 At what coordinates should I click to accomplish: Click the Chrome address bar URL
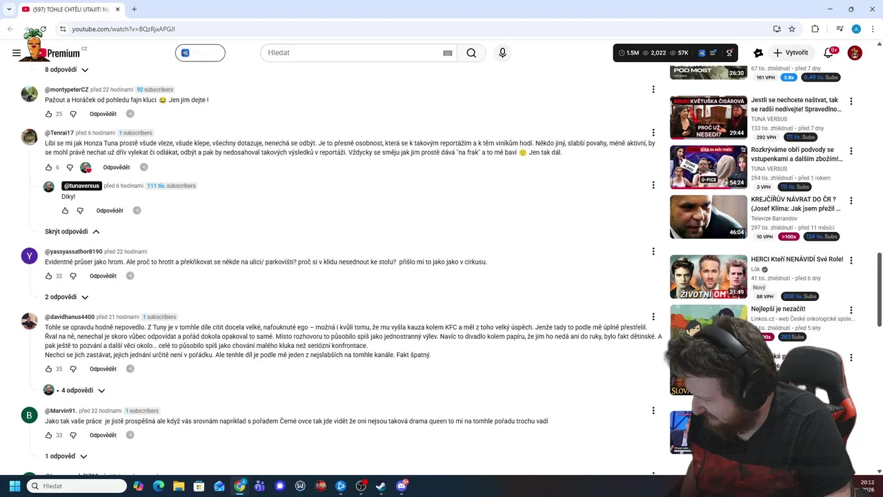point(123,29)
